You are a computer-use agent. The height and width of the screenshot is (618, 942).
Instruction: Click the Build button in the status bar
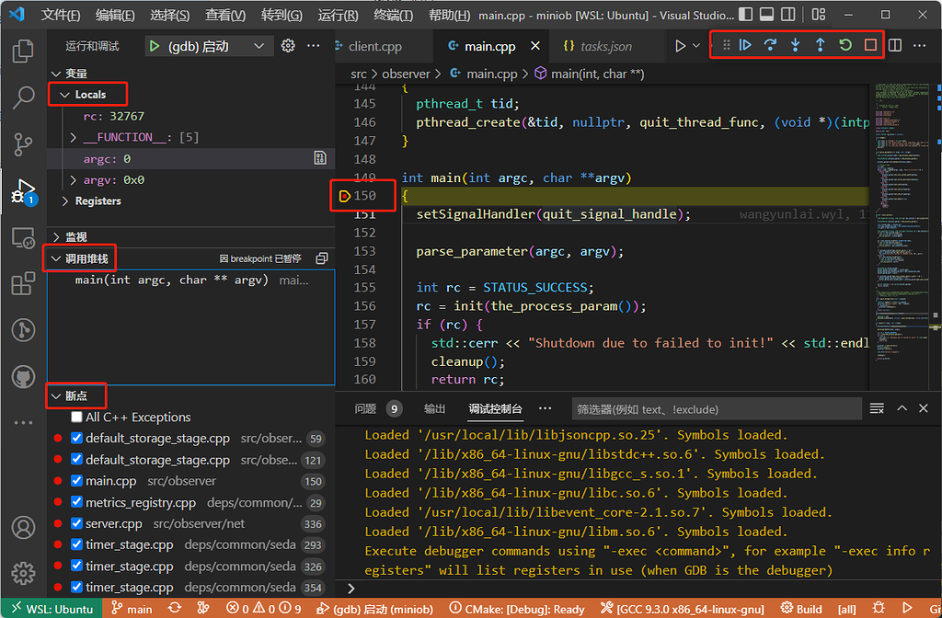click(801, 609)
